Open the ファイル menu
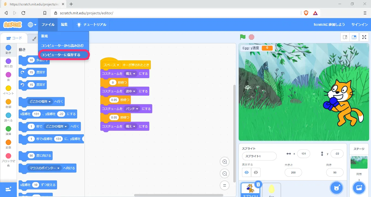 [x=48, y=25]
